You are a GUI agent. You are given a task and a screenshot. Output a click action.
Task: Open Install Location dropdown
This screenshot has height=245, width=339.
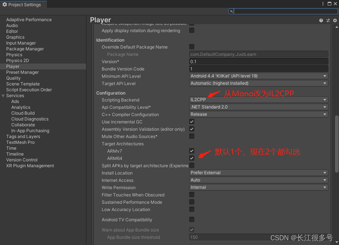258,173
